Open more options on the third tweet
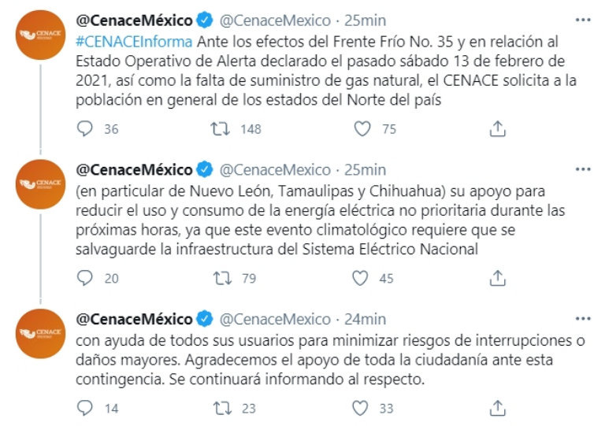 pos(582,319)
